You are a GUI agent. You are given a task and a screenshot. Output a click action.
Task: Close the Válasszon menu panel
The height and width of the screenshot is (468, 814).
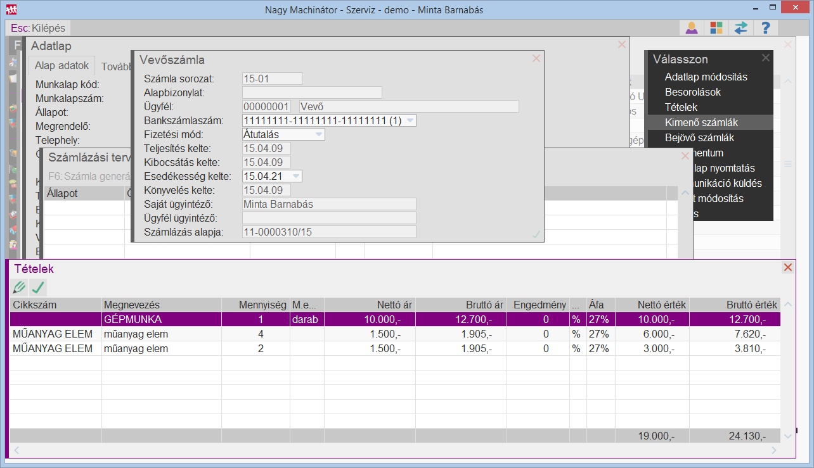(765, 58)
